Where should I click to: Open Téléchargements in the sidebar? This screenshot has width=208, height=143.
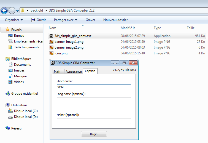pos(24,47)
